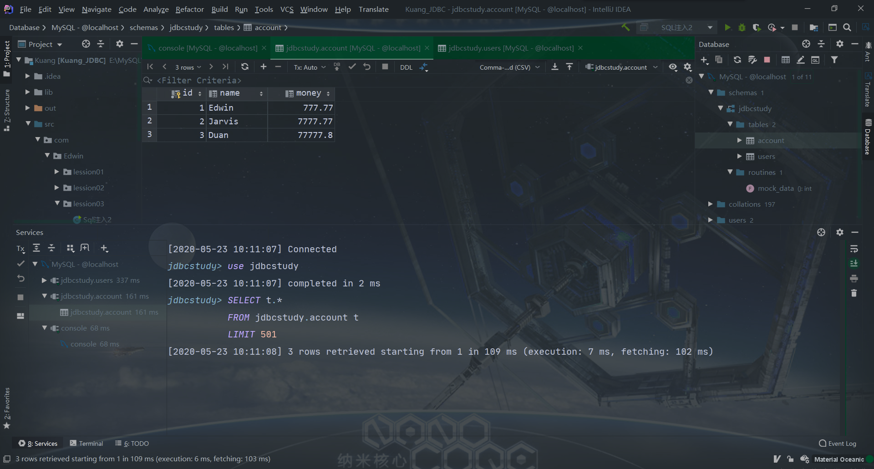This screenshot has height=469, width=874.
Task: Open the Comma-...d (CSV) extractor dropdown
Action: (509, 67)
